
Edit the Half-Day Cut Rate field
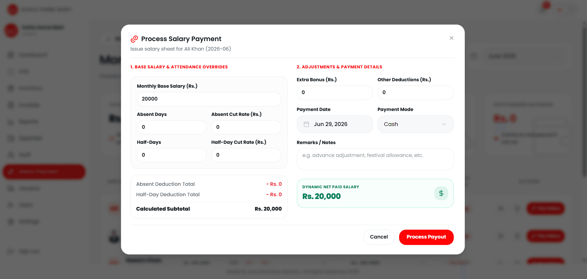246,155
